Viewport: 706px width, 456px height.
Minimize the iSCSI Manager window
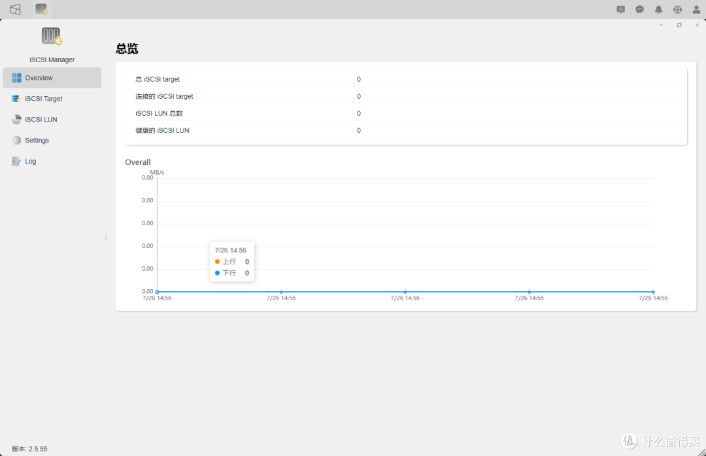(661, 26)
